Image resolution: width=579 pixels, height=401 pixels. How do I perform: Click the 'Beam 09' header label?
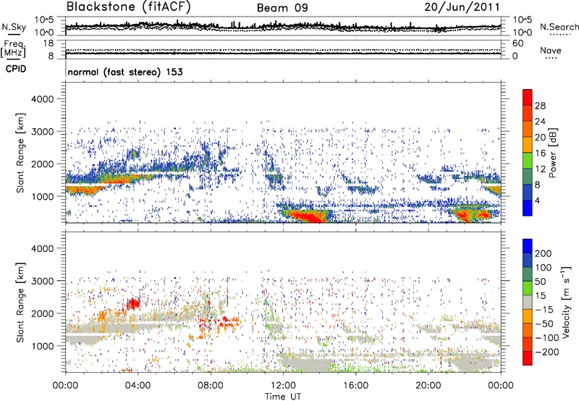point(282,8)
